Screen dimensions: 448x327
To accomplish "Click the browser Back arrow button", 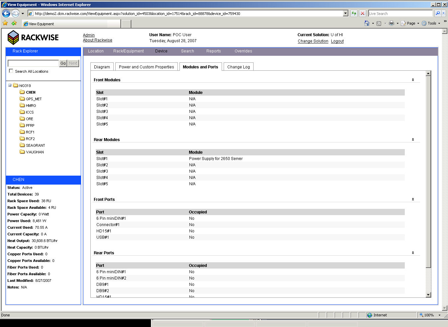I will pos(6,13).
